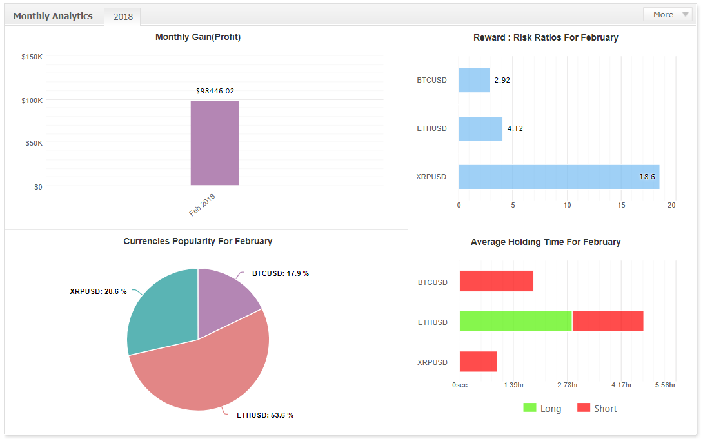Click ETHUSD green long holding bar
The image size is (703, 439).
[515, 321]
